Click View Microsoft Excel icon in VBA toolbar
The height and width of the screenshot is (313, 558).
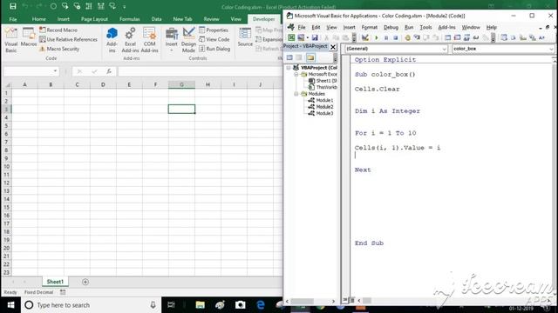[291, 37]
